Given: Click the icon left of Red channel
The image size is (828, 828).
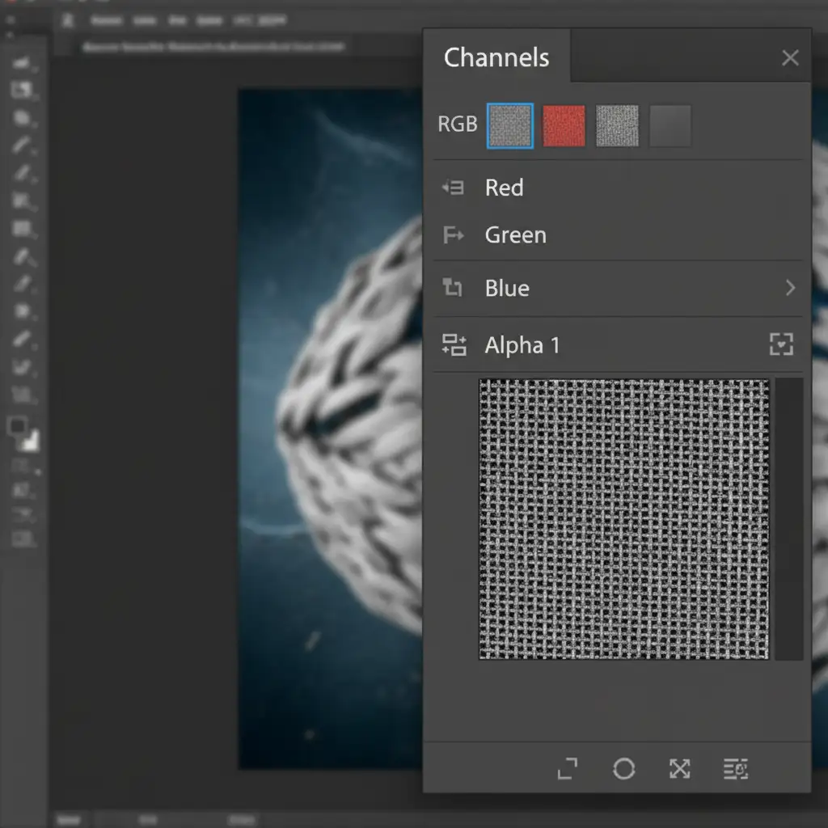Looking at the screenshot, I should click(453, 188).
